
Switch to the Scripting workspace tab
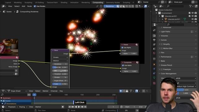click(x=126, y=2)
